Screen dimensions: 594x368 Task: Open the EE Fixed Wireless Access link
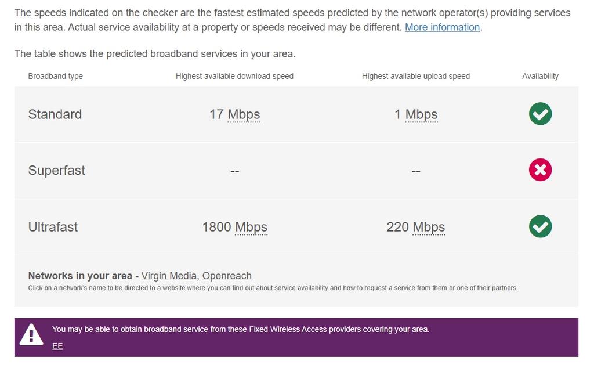point(57,346)
